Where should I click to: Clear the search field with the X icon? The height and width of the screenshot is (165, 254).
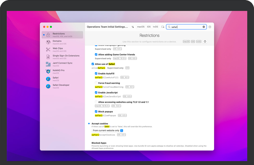pos(204,27)
